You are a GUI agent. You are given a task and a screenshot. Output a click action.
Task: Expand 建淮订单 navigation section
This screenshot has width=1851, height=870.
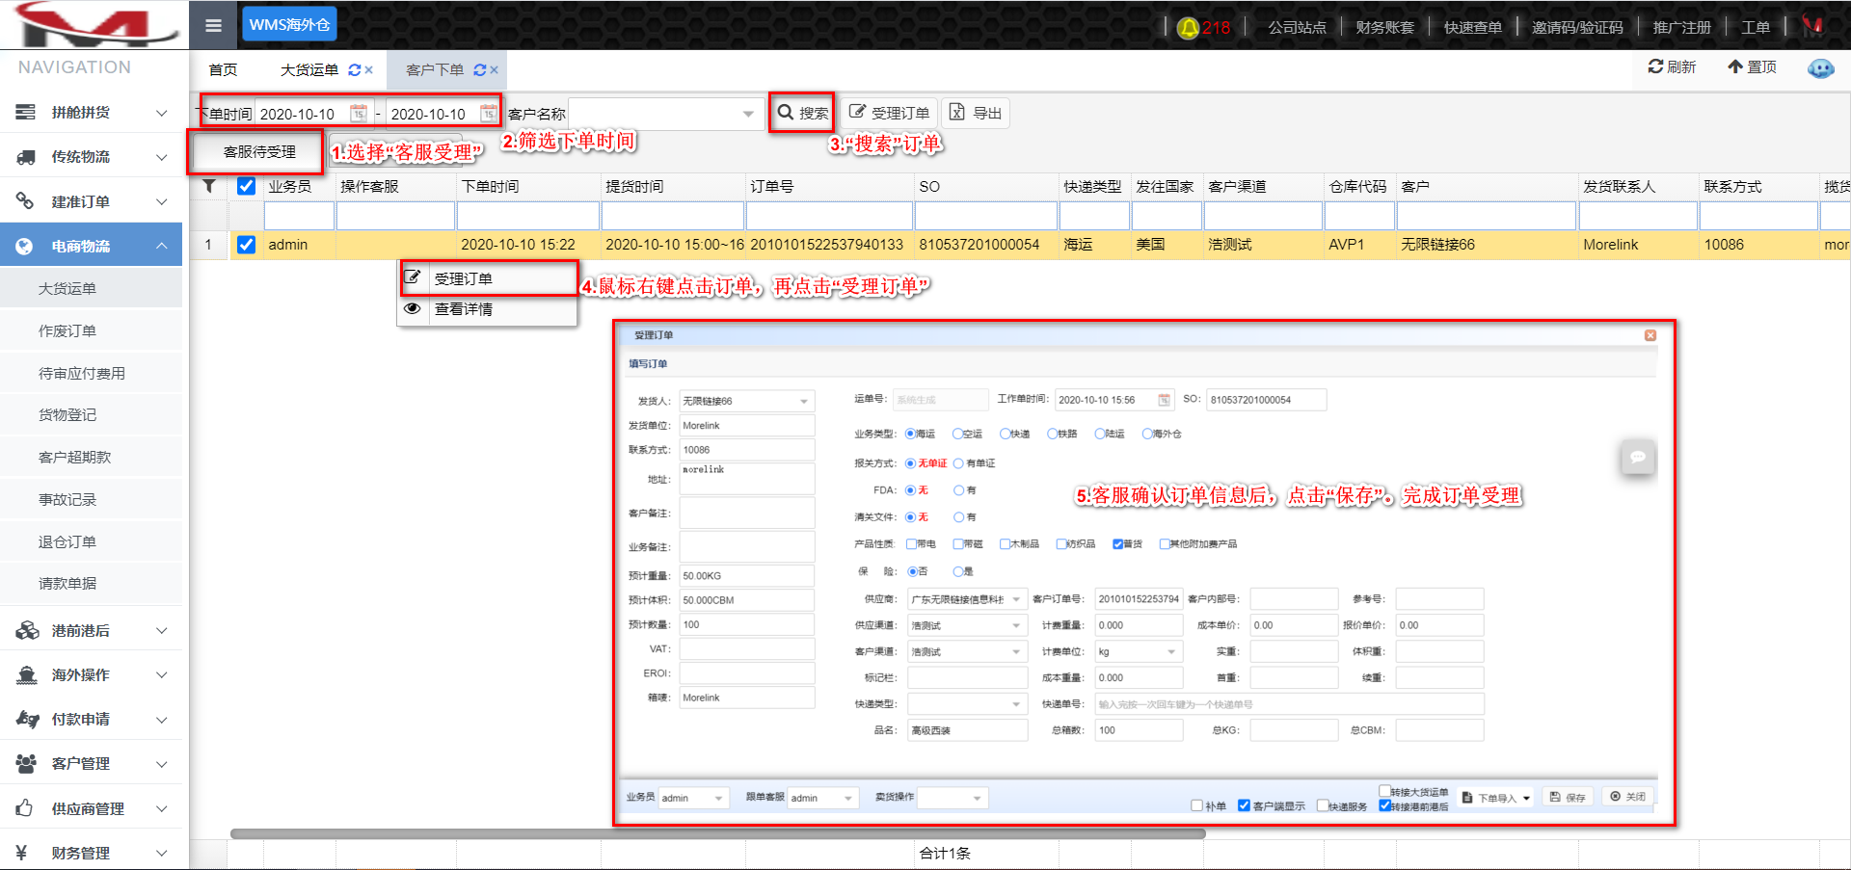[x=92, y=201]
